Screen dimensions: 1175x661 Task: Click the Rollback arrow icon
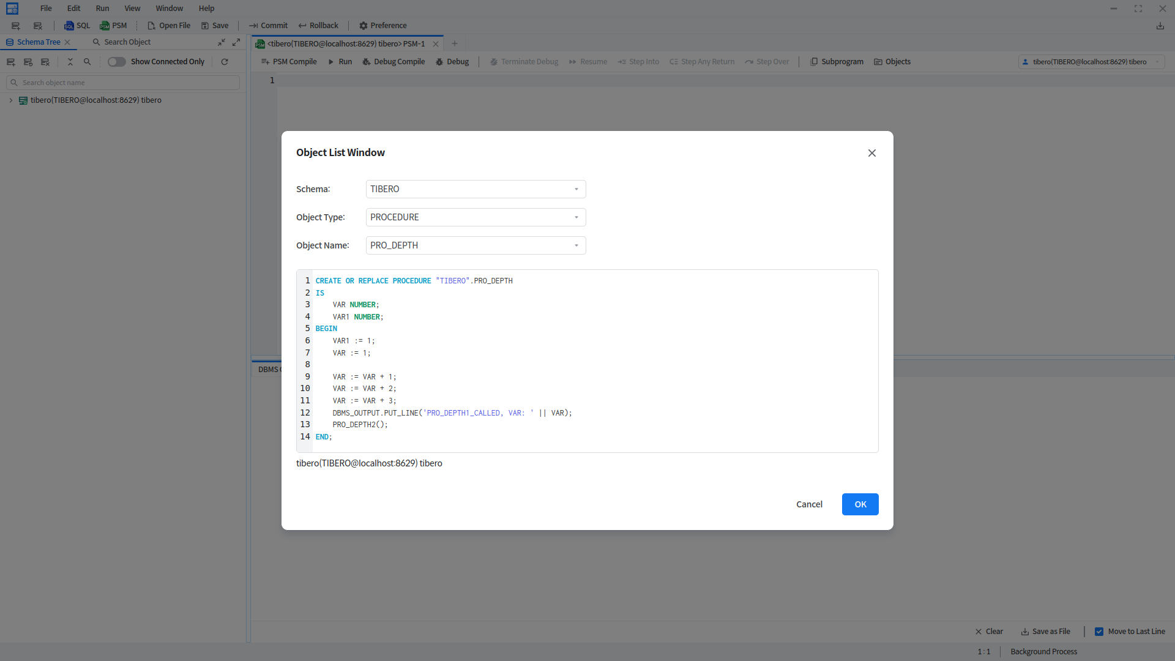coord(302,26)
